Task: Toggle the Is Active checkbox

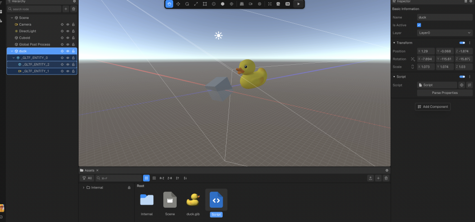Action: click(x=419, y=25)
